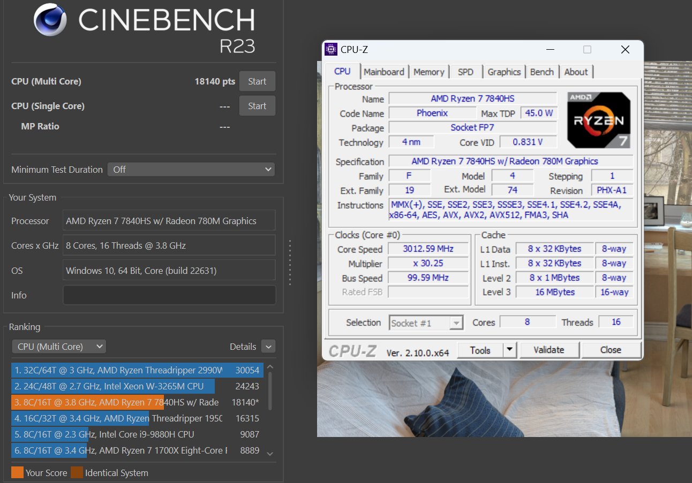Click the Level 3 16 MBytes value

click(x=555, y=292)
